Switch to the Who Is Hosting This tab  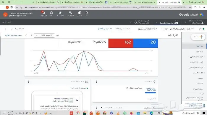point(97,2)
